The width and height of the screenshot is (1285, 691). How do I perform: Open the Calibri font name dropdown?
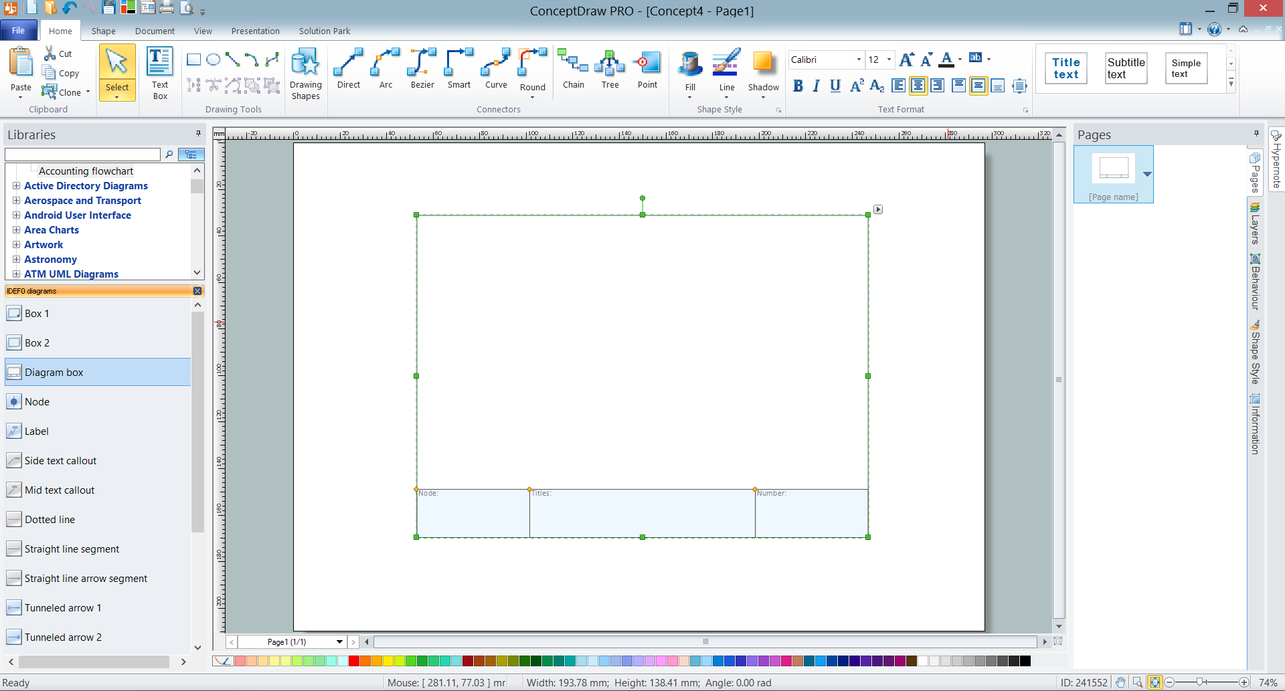click(x=859, y=60)
